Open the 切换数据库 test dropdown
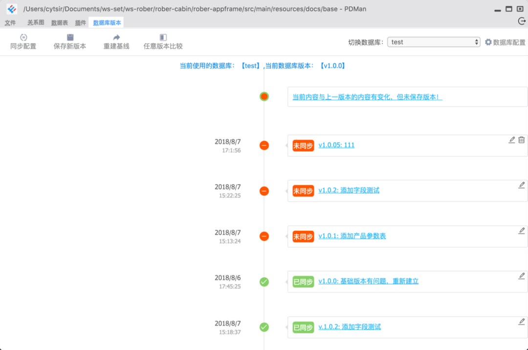528x350 pixels. click(x=433, y=42)
